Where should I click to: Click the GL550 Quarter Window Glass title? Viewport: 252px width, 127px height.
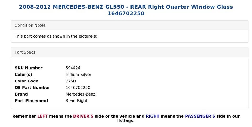[x=126, y=10]
